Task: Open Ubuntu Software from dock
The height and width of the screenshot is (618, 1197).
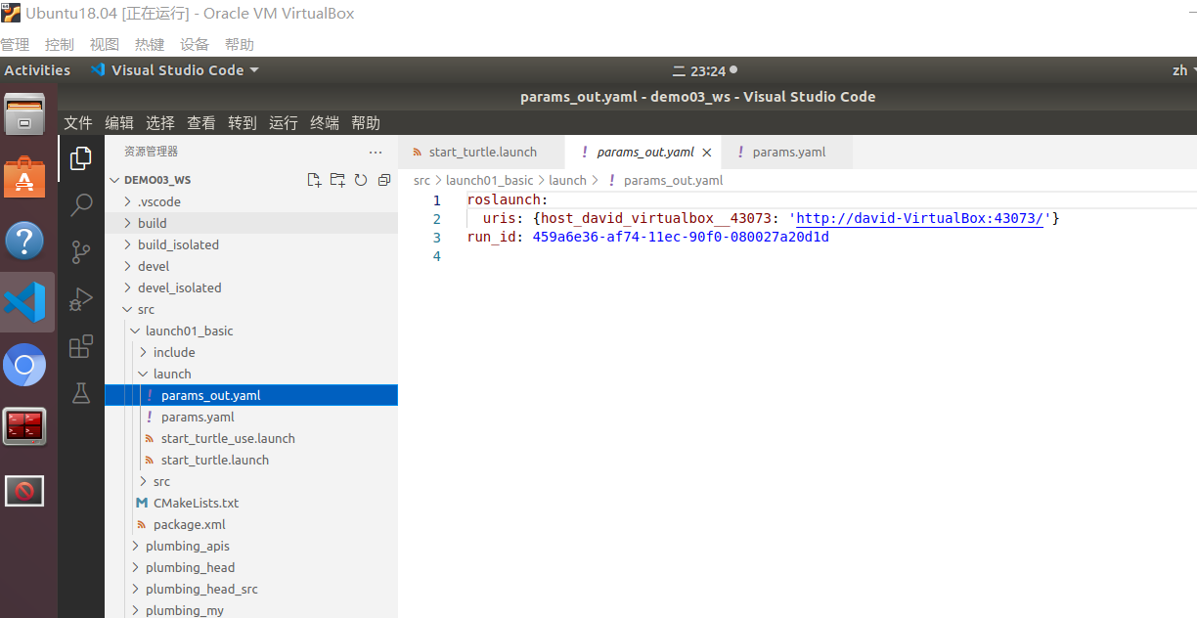Action: (25, 178)
